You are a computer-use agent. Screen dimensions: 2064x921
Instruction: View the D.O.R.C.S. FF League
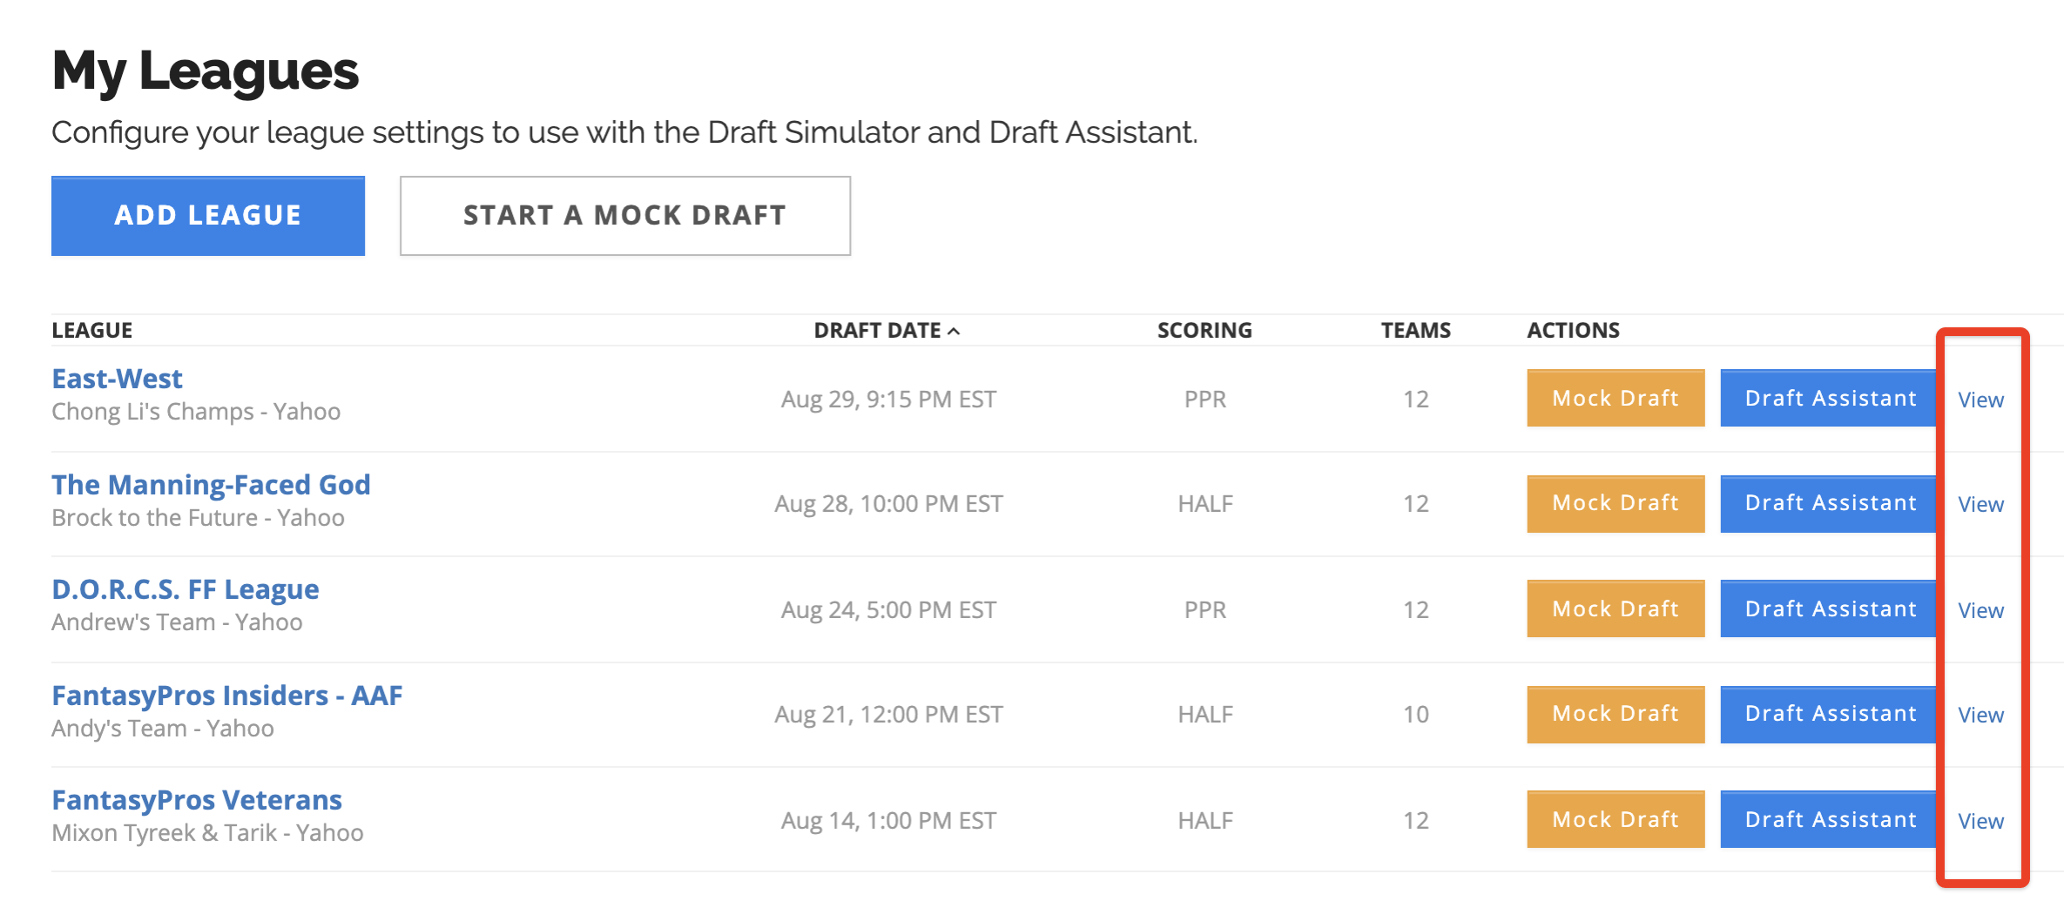[1980, 610]
